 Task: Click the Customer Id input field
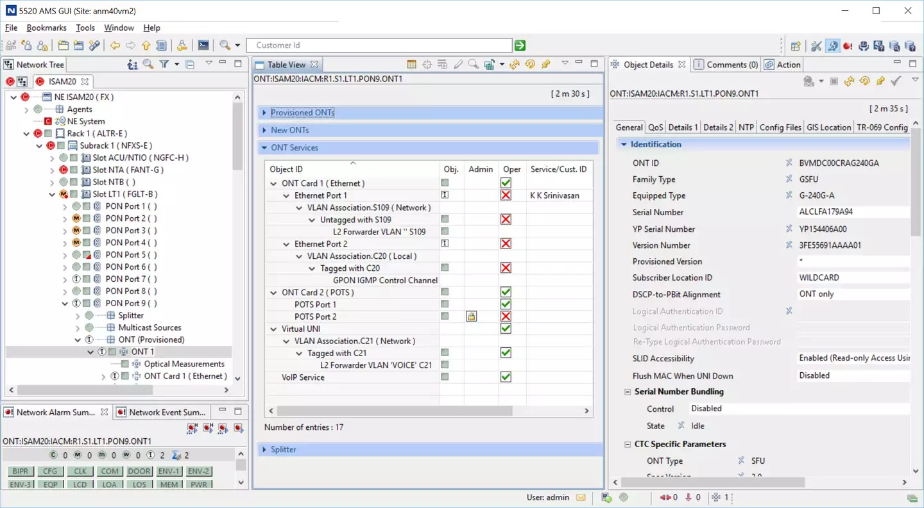[379, 45]
